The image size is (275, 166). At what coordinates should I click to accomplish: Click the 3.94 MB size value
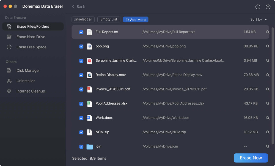(x=250, y=60)
